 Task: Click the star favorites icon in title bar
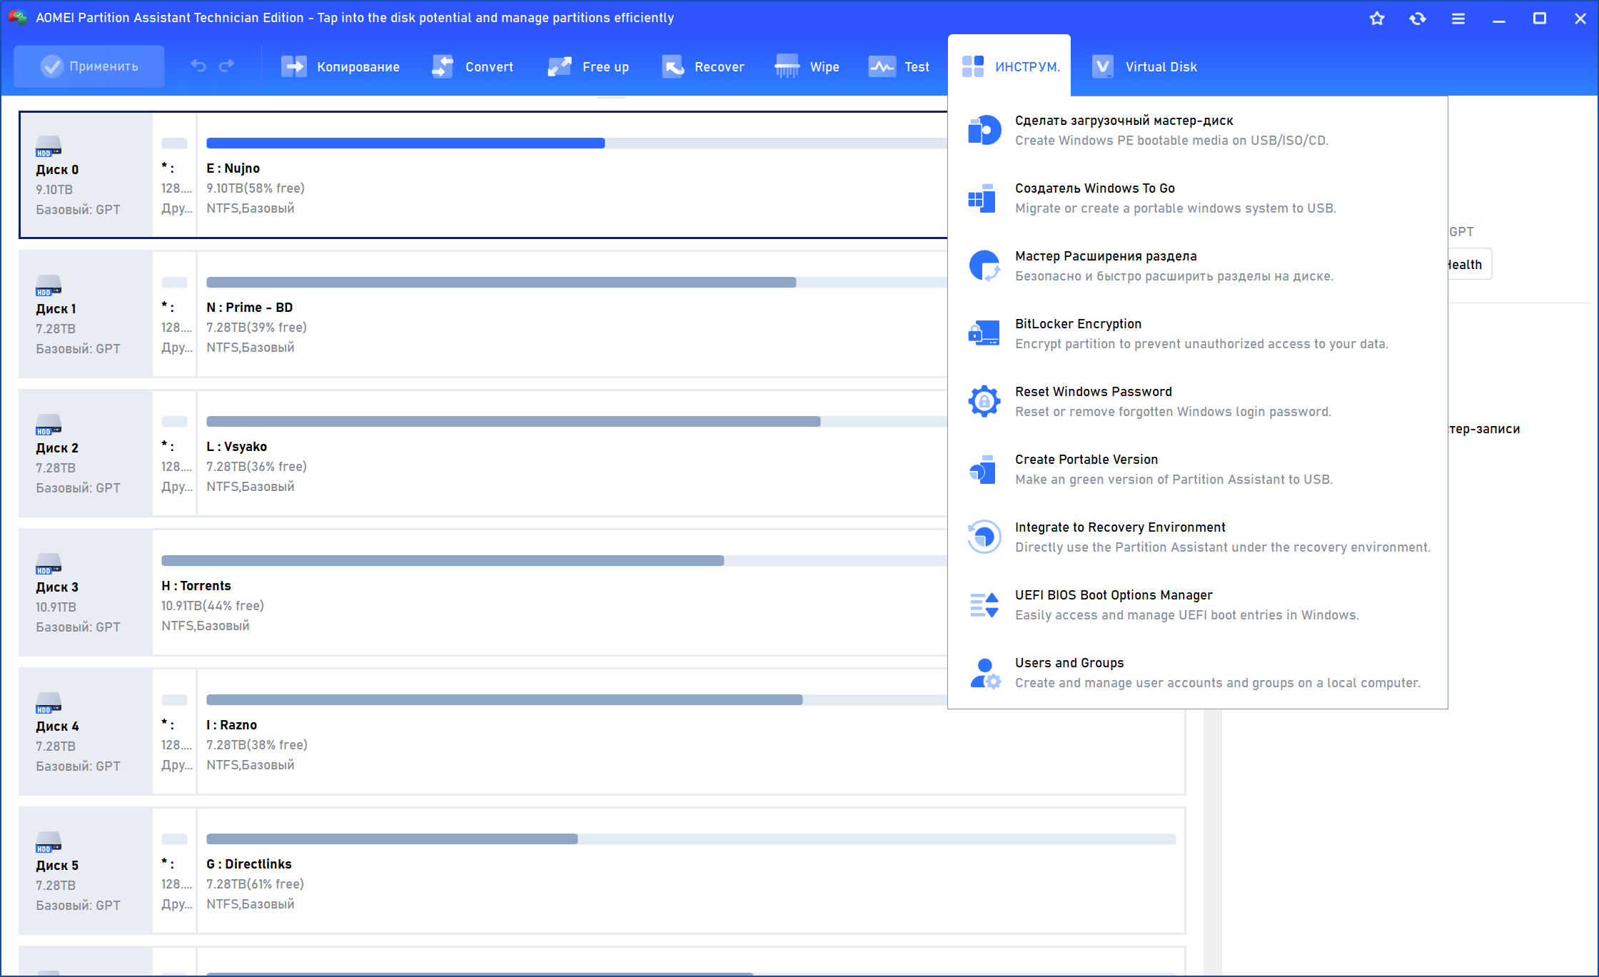point(1377,19)
